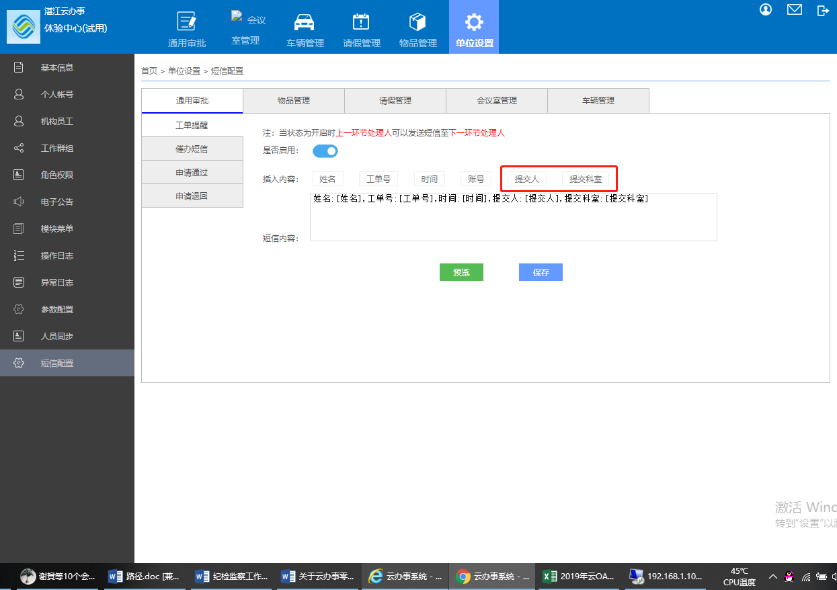
Task: Click the 湛江云办事 logo image
Action: point(23,27)
